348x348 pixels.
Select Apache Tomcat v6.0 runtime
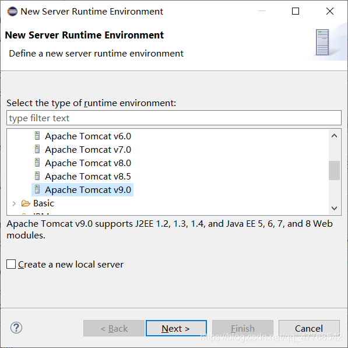click(x=88, y=136)
